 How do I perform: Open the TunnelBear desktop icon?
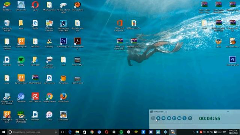coord(63,79)
